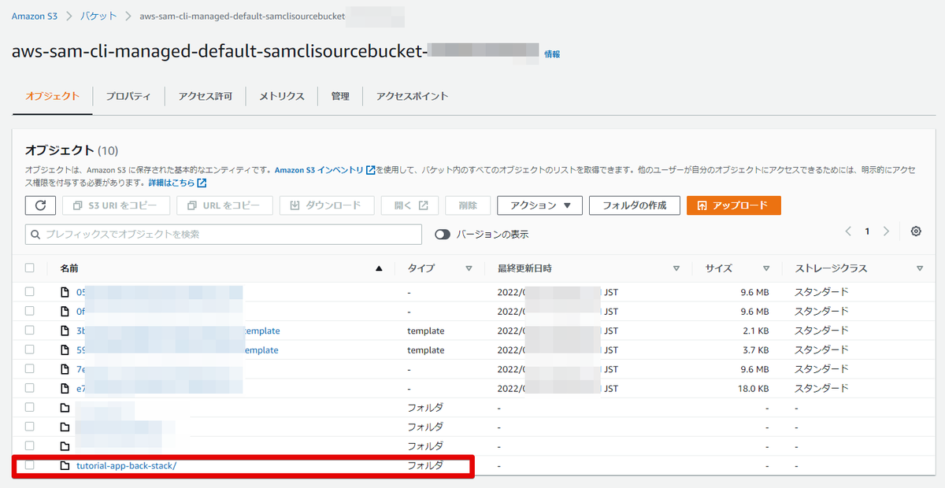Open the Amazon S3 インベントリ link
945x488 pixels.
coord(319,170)
